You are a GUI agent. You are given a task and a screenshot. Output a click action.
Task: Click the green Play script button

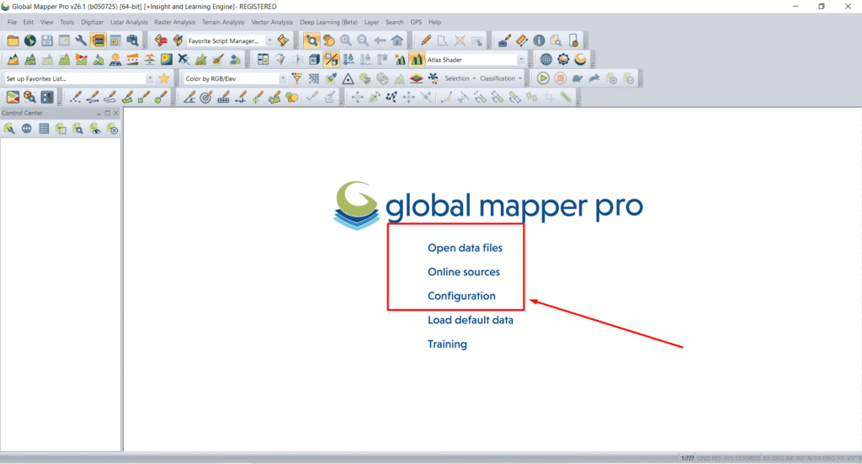[x=543, y=78]
